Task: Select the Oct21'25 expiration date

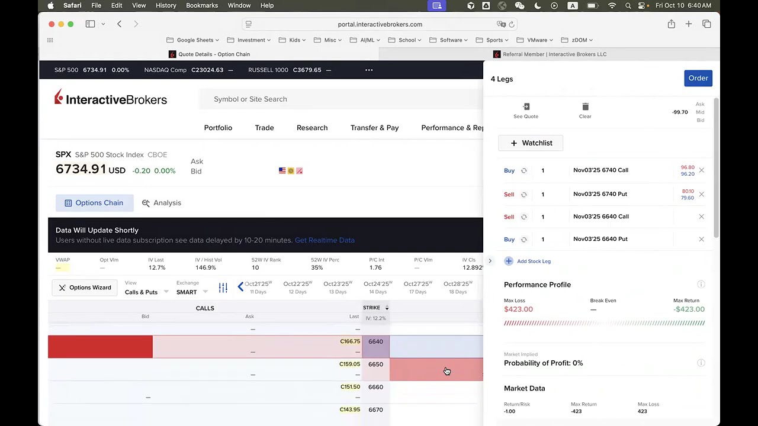Action: 258,287
